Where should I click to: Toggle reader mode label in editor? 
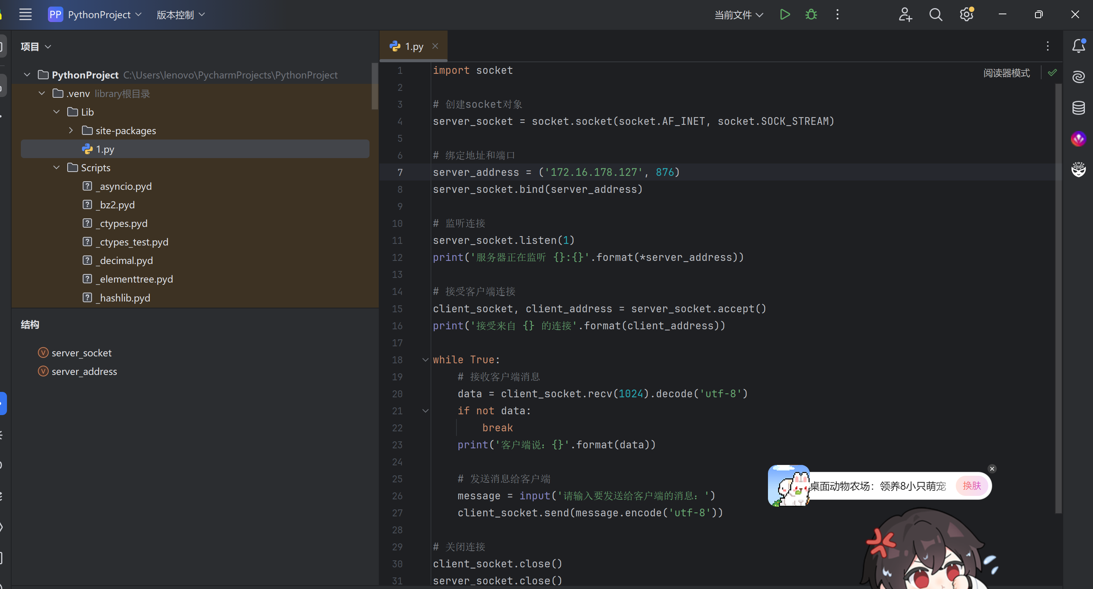point(1006,73)
